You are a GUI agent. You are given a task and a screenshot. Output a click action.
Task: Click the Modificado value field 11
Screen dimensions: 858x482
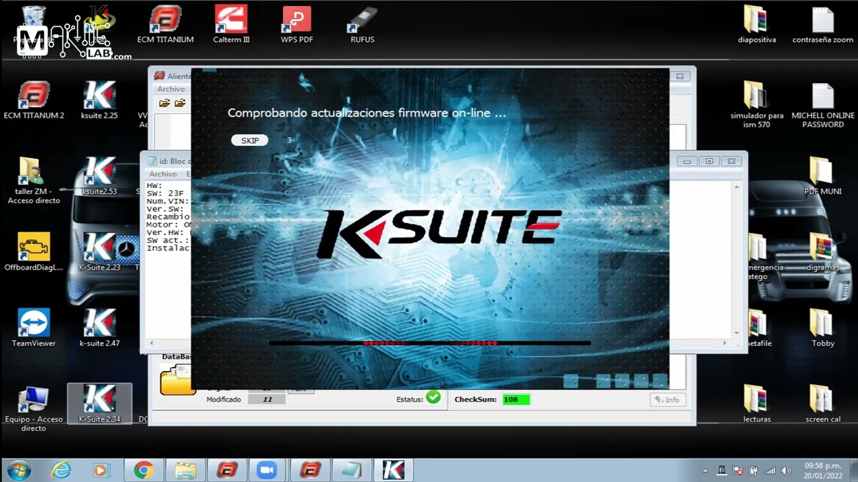pos(267,399)
